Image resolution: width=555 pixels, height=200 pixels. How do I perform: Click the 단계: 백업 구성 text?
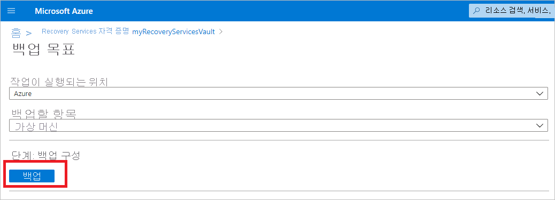(x=45, y=155)
